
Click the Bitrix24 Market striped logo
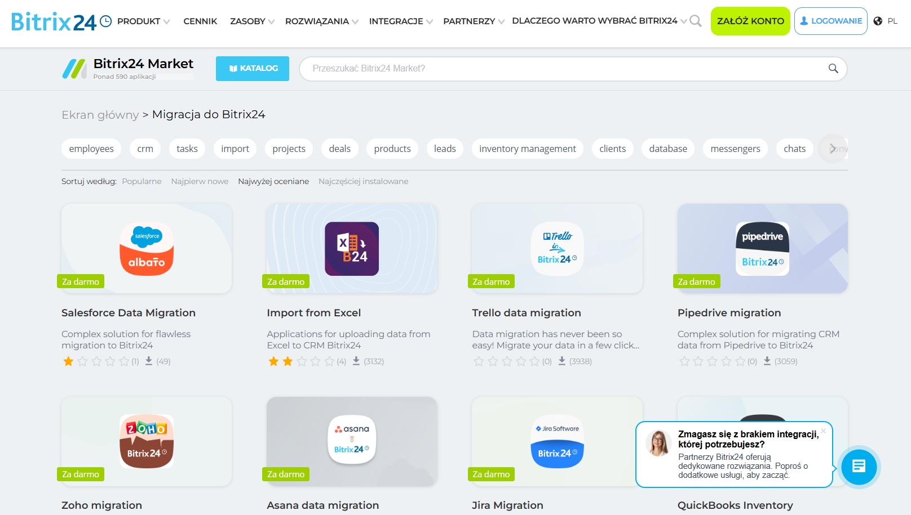pos(74,69)
